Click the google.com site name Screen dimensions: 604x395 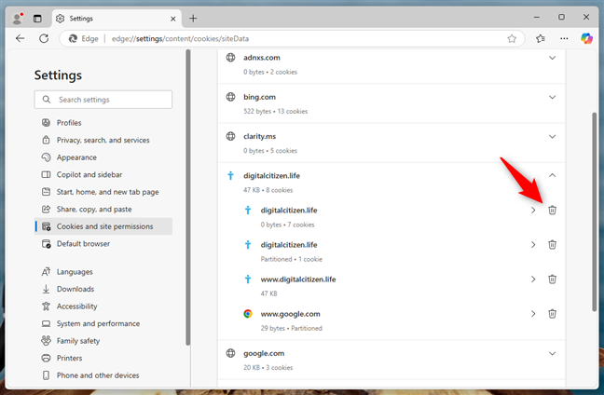click(x=264, y=353)
